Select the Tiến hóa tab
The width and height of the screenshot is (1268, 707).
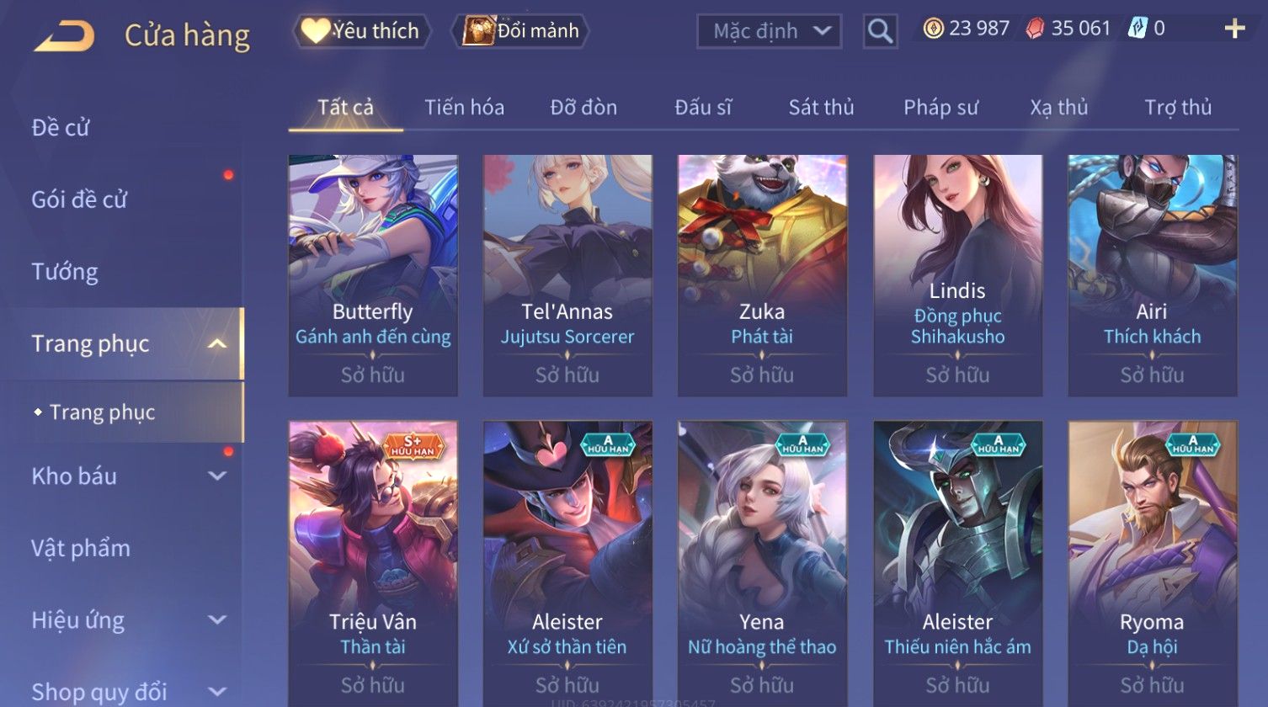click(x=464, y=108)
